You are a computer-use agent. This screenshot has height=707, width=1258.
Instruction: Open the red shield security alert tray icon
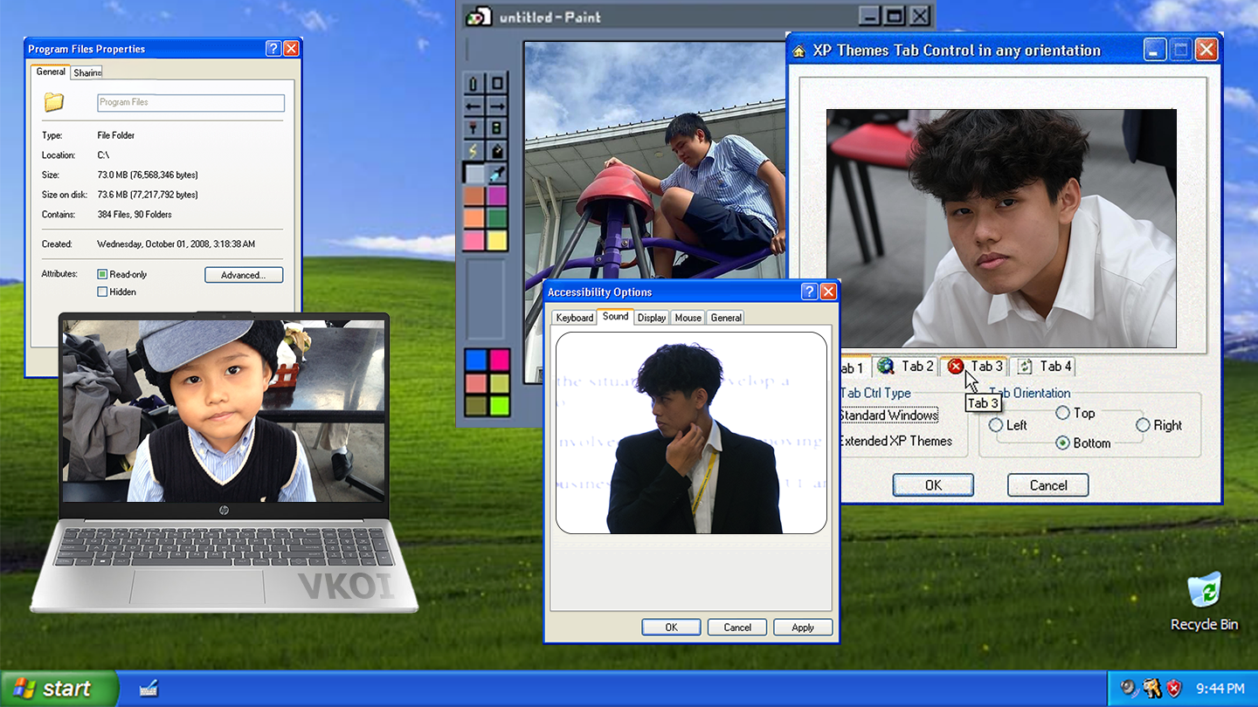[x=1174, y=689]
